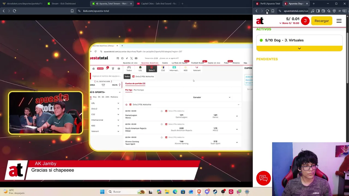Switch to the Stream - Kick Dashboard tab
Viewport: 349px width, 196px height.
tap(64, 4)
